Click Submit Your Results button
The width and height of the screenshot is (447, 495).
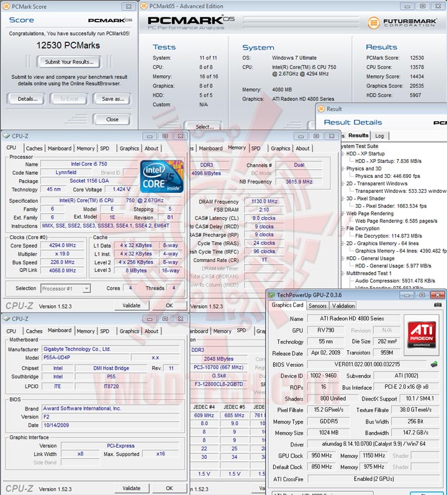[69, 62]
